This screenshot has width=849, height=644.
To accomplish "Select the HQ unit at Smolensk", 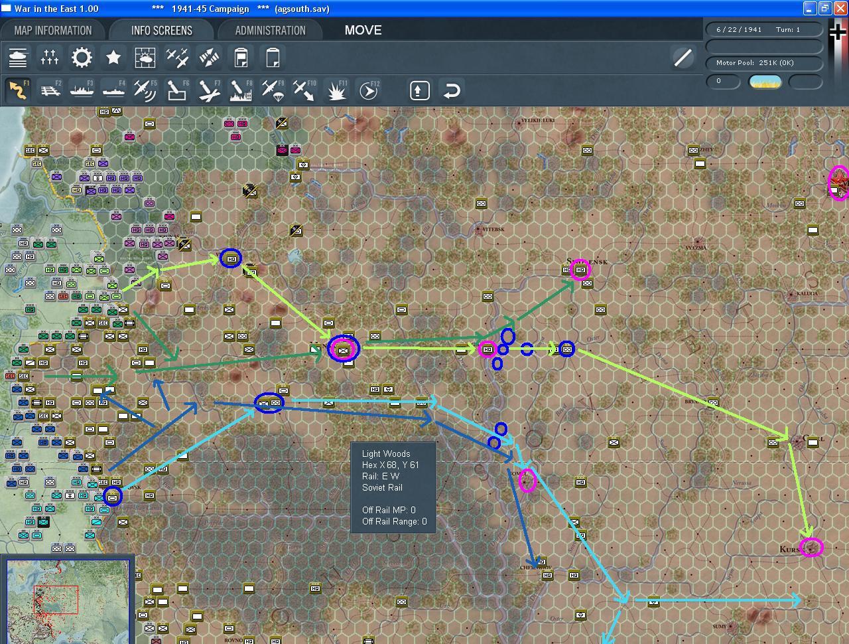I will [x=580, y=270].
